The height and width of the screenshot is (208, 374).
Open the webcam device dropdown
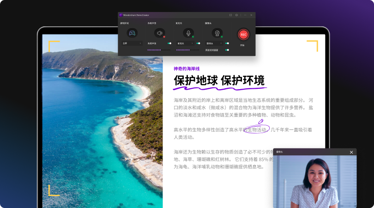214,43
